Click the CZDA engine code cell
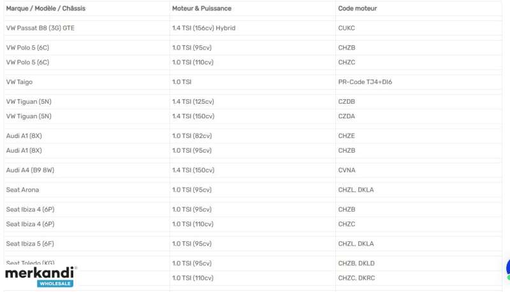The width and height of the screenshot is (510, 292). tap(346, 116)
